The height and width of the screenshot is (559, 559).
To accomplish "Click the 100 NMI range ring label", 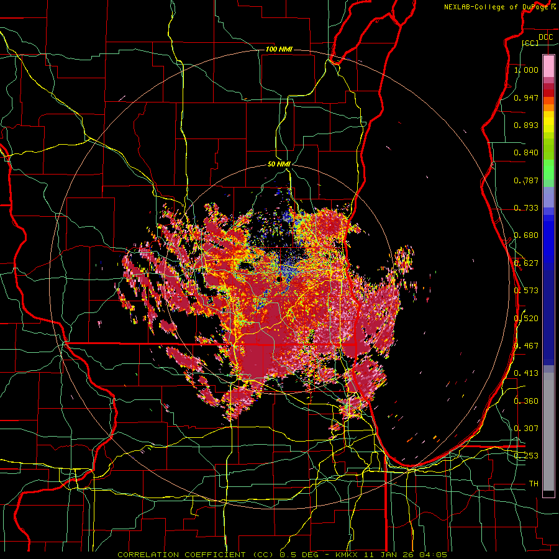I will (279, 49).
